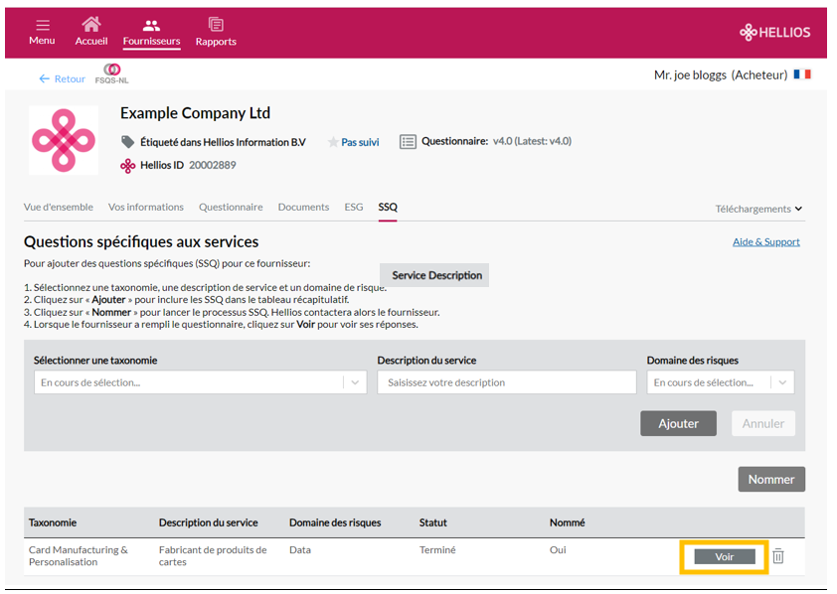The image size is (837, 594).
Task: Click the Service Description tooltip label
Action: click(436, 275)
